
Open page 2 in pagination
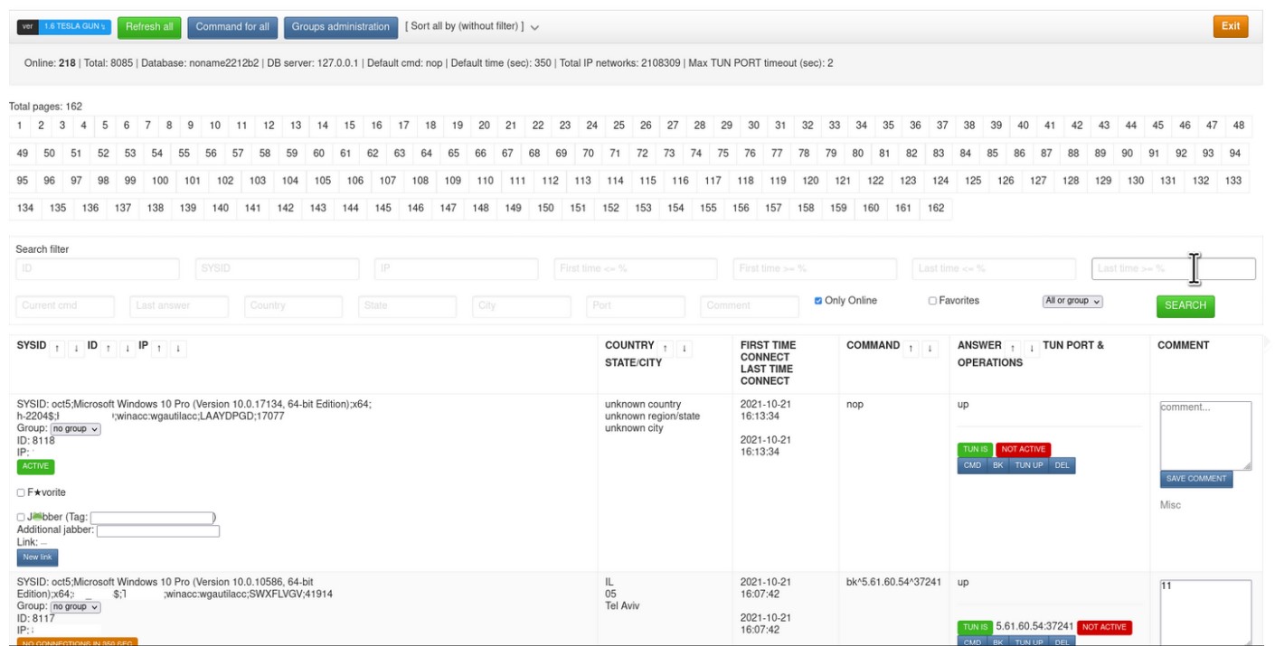[x=41, y=125]
